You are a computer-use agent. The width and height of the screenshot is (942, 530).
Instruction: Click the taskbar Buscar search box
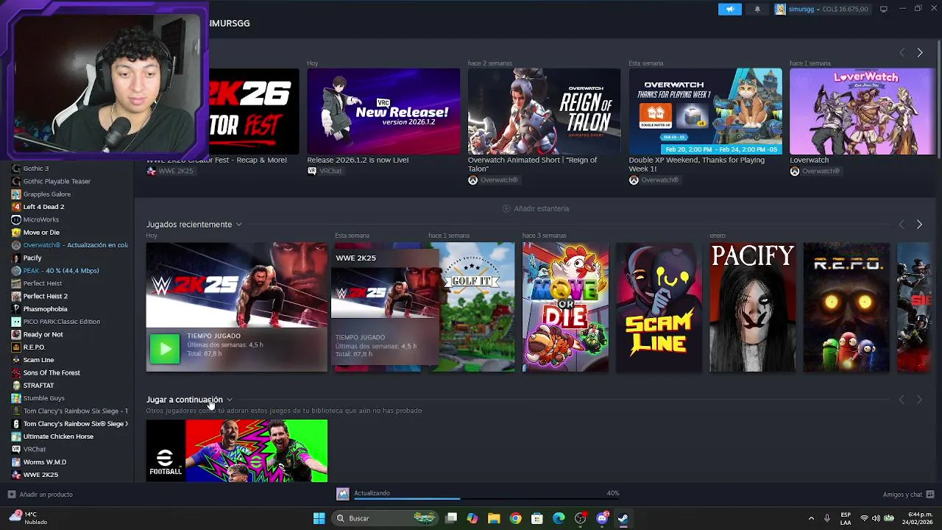(x=385, y=518)
